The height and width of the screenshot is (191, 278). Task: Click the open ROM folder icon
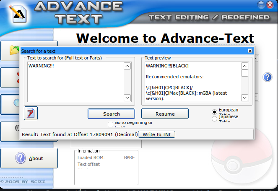14,50
